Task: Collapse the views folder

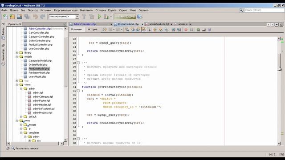Action: click(x=17, y=84)
